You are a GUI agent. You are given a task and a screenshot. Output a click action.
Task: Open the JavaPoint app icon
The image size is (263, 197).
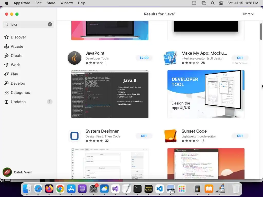click(74, 58)
